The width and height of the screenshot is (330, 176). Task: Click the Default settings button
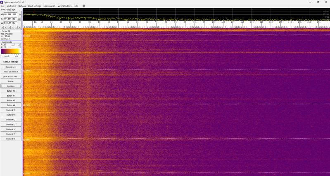tap(11, 62)
